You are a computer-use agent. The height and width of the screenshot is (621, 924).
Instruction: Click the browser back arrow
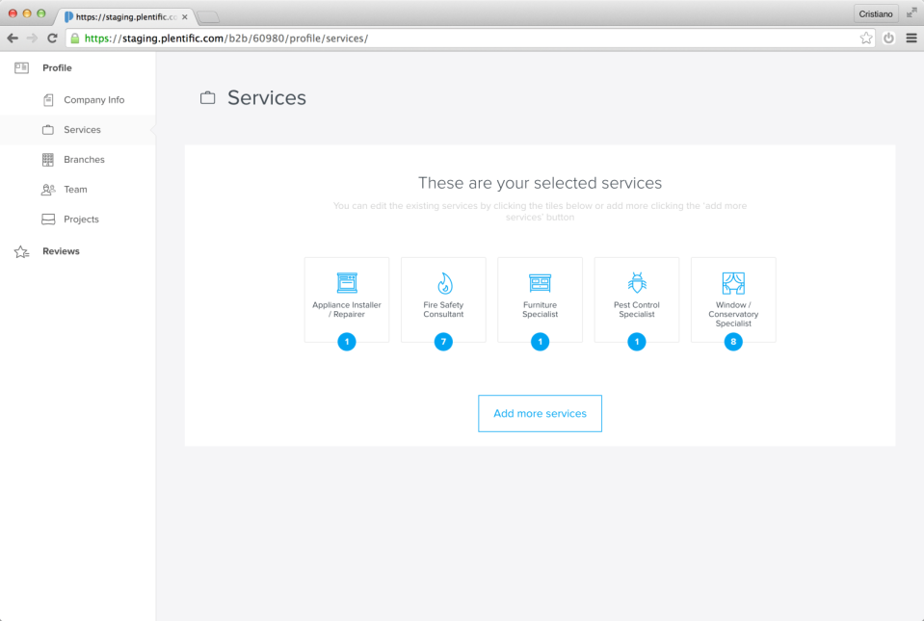[x=13, y=39]
